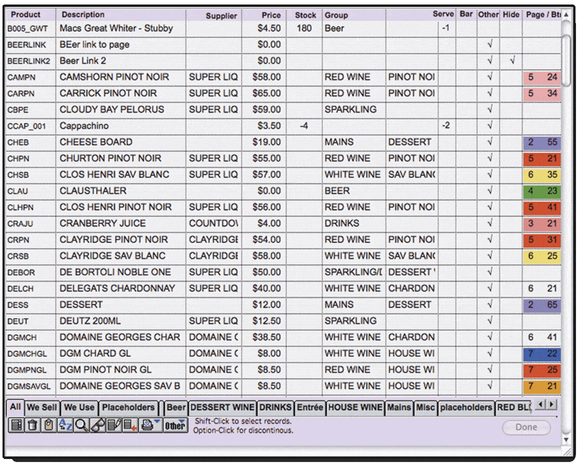Click COUNTDOWN supplier for cranberry juice
The width and height of the screenshot is (577, 463).
213,223
